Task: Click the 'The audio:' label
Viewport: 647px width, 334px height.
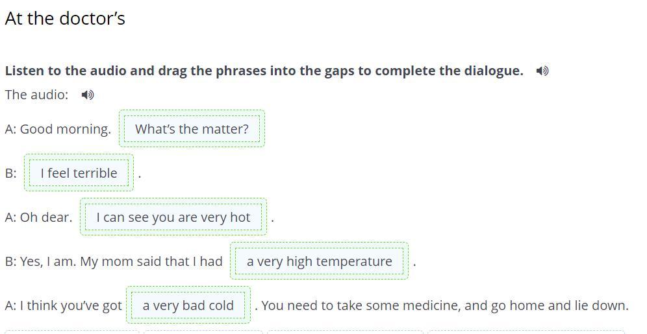Action: (x=36, y=95)
